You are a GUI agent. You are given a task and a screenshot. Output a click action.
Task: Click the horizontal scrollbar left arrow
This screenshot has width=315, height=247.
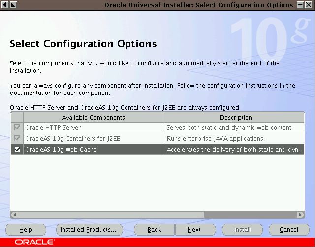coord(14,215)
